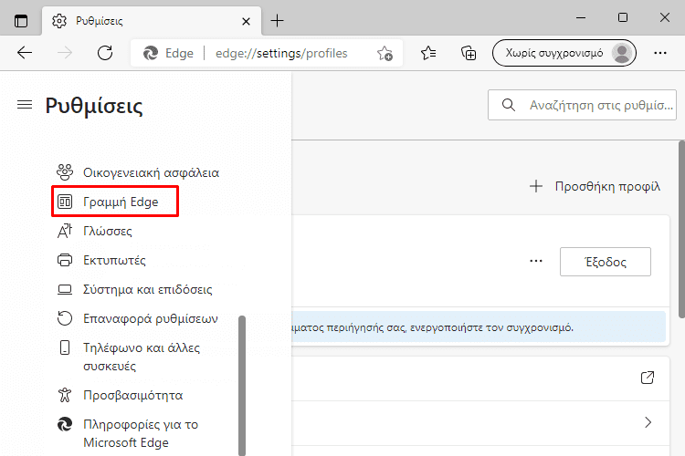The height and width of the screenshot is (456, 685).
Task: Open the vertical tabs pane icon
Action: [x=20, y=20]
